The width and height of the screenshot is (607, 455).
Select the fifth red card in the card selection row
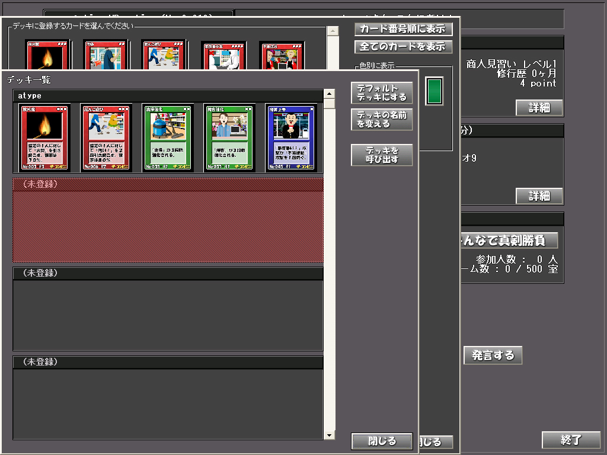point(282,55)
